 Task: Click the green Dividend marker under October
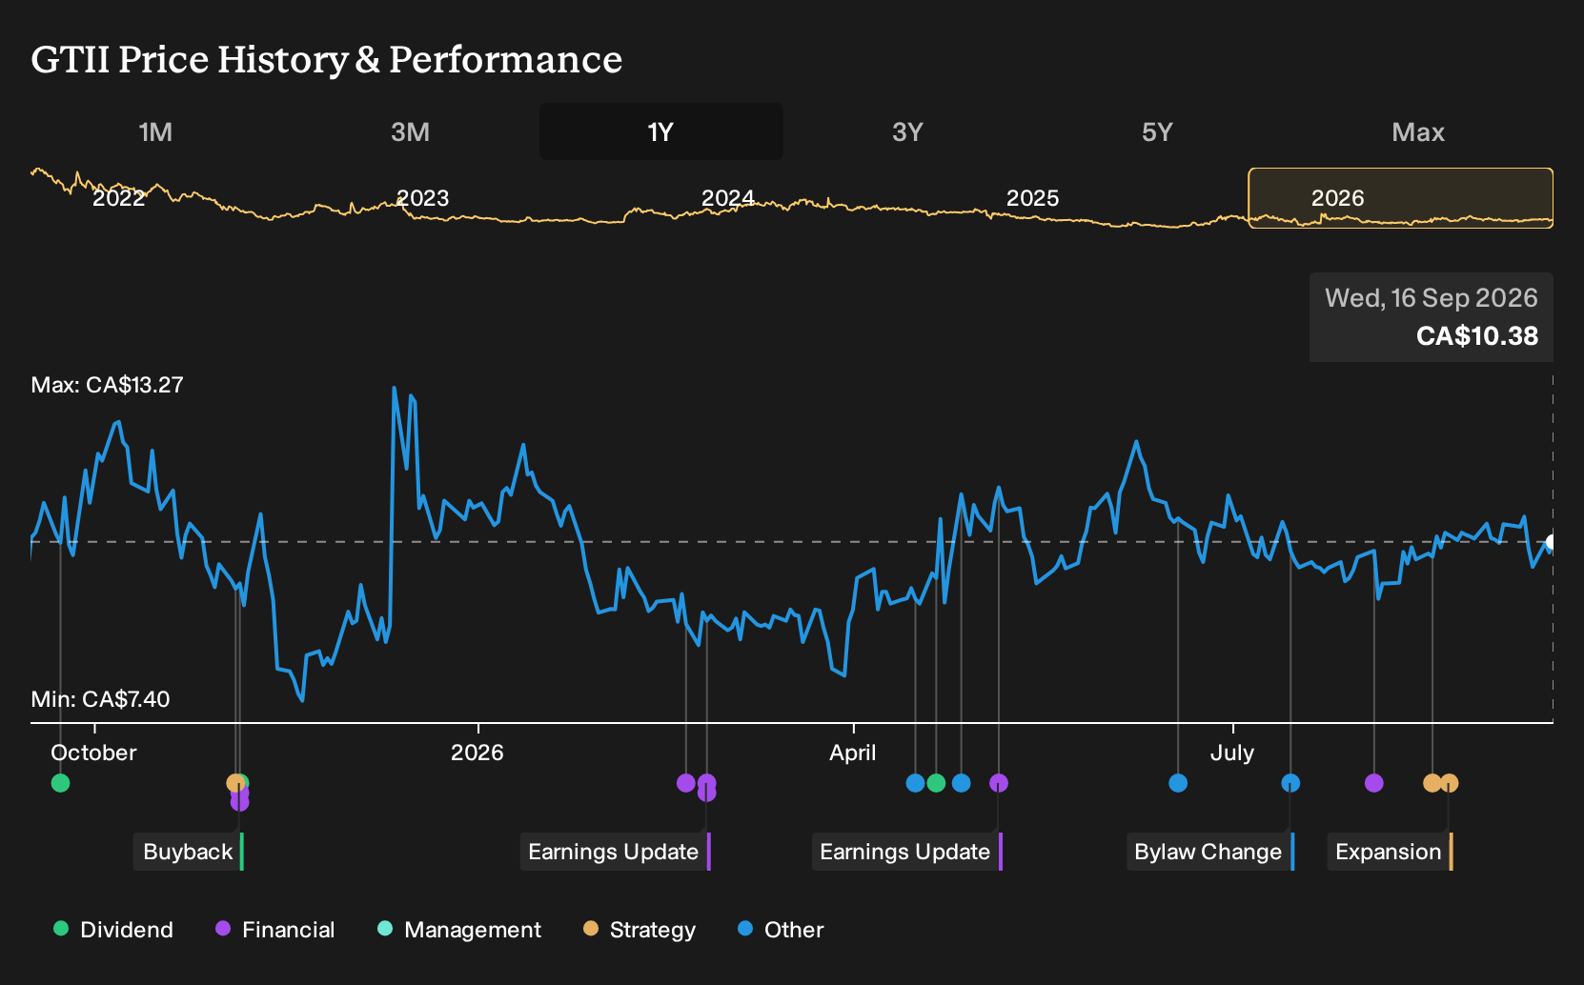[60, 783]
